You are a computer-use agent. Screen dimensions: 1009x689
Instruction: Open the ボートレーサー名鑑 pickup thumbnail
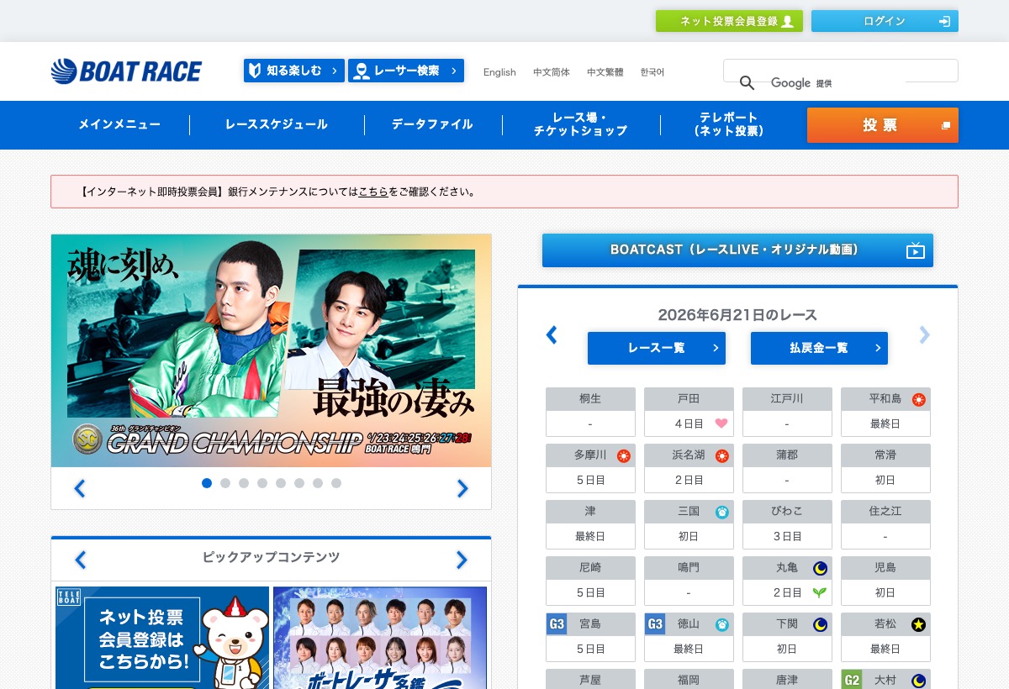tap(380, 638)
